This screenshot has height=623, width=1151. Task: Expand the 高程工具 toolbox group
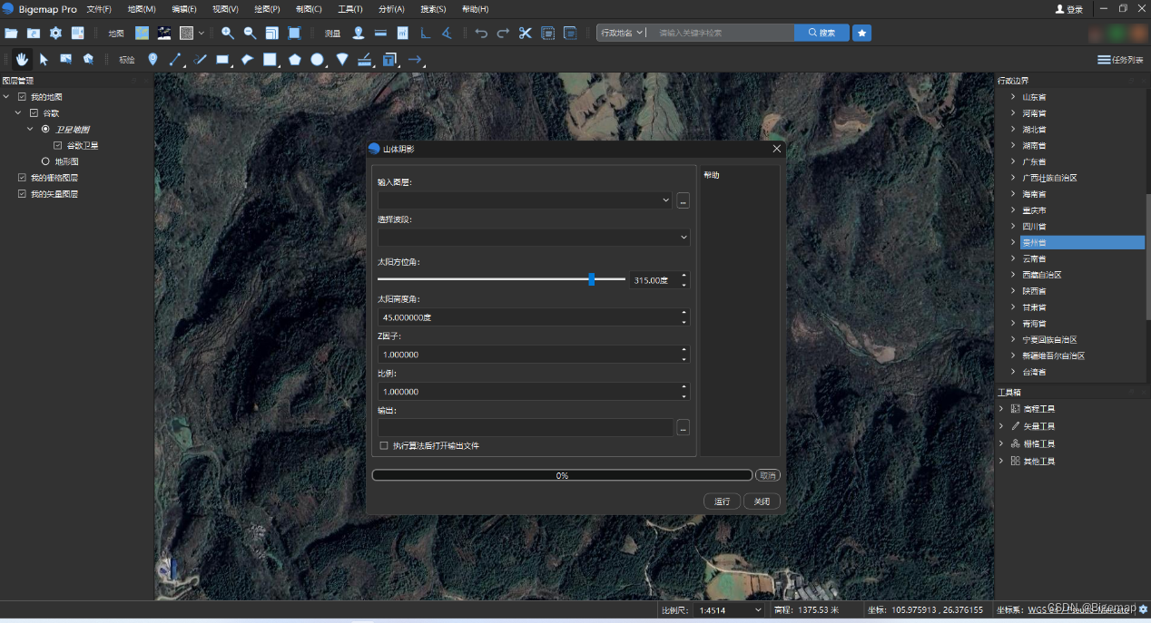click(1001, 409)
